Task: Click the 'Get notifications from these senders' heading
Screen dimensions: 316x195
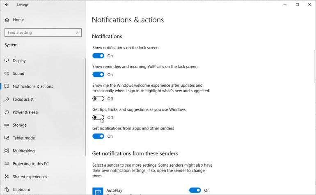Action: pyautogui.click(x=135, y=153)
